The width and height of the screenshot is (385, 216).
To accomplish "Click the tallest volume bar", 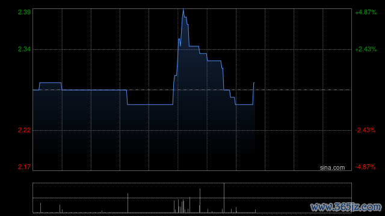I will tap(224, 198).
